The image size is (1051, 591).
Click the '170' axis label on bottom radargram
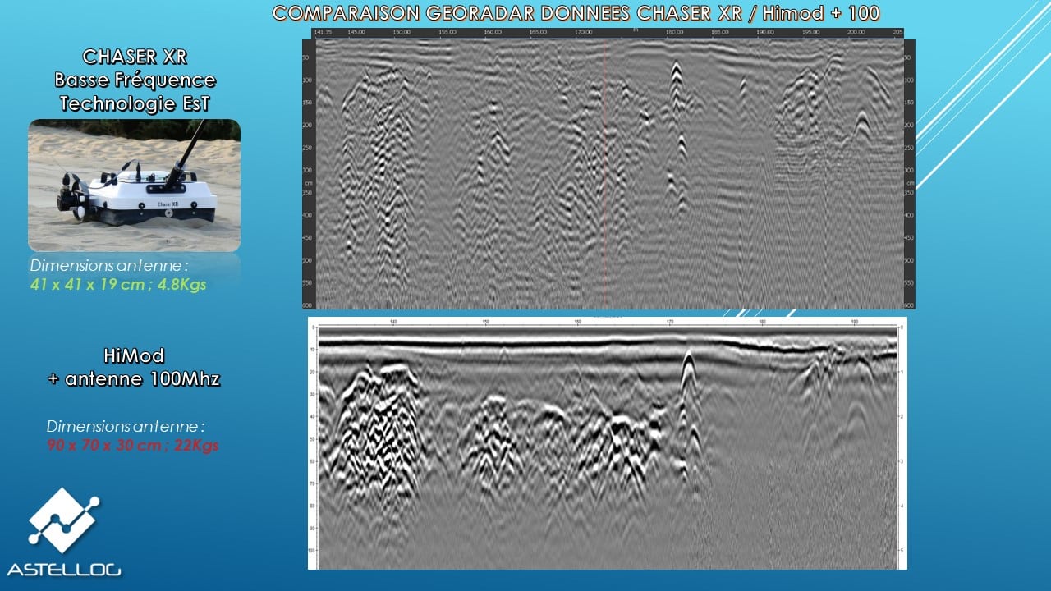tap(670, 321)
